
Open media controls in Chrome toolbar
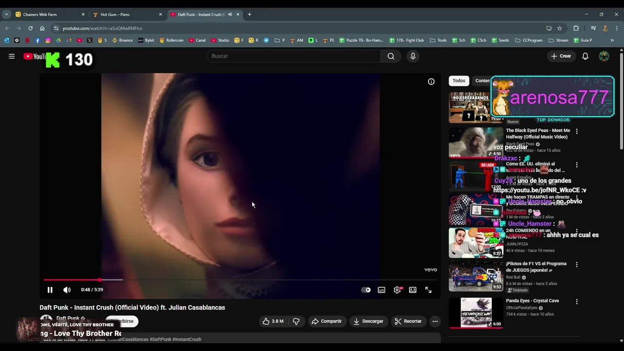tap(593, 28)
